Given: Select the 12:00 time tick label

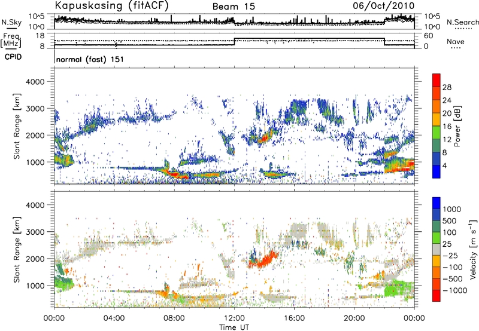Looking at the screenshot, I should coord(234,318).
